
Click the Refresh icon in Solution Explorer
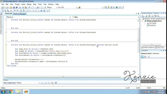149,16
